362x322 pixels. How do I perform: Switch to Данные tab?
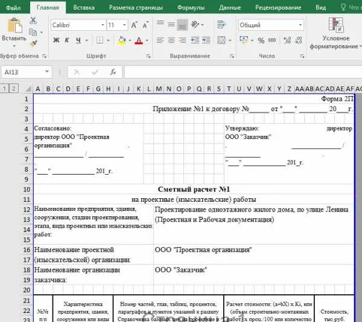(230, 8)
